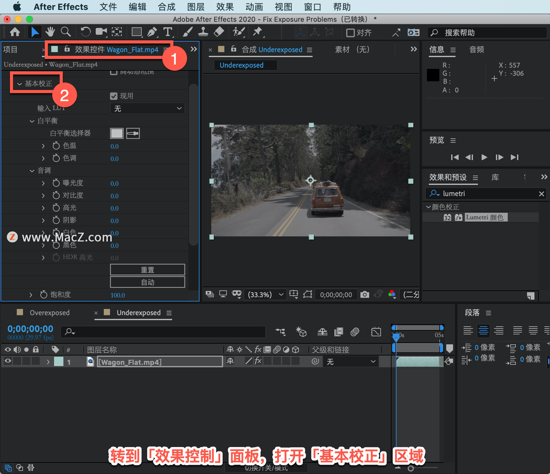
Task: Click the timeline zoom slider handle
Action: 411,468
